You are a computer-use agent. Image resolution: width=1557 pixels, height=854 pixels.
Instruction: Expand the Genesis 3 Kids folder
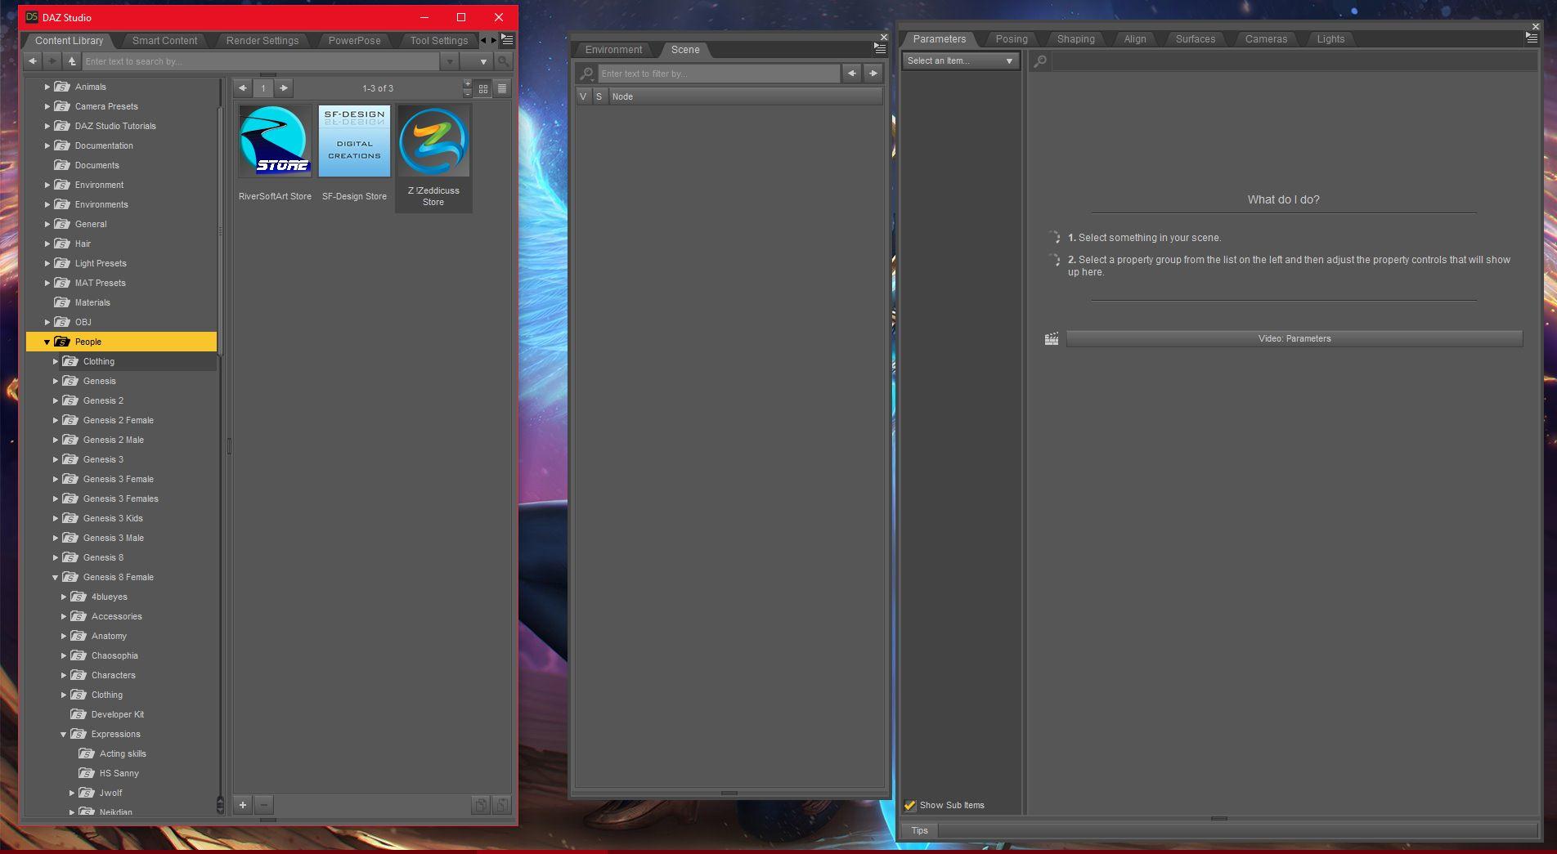(56, 518)
